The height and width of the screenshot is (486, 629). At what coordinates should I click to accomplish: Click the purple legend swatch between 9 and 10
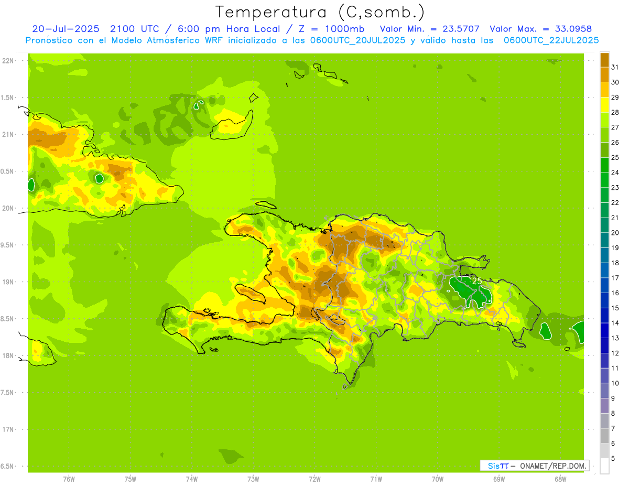[604, 391]
